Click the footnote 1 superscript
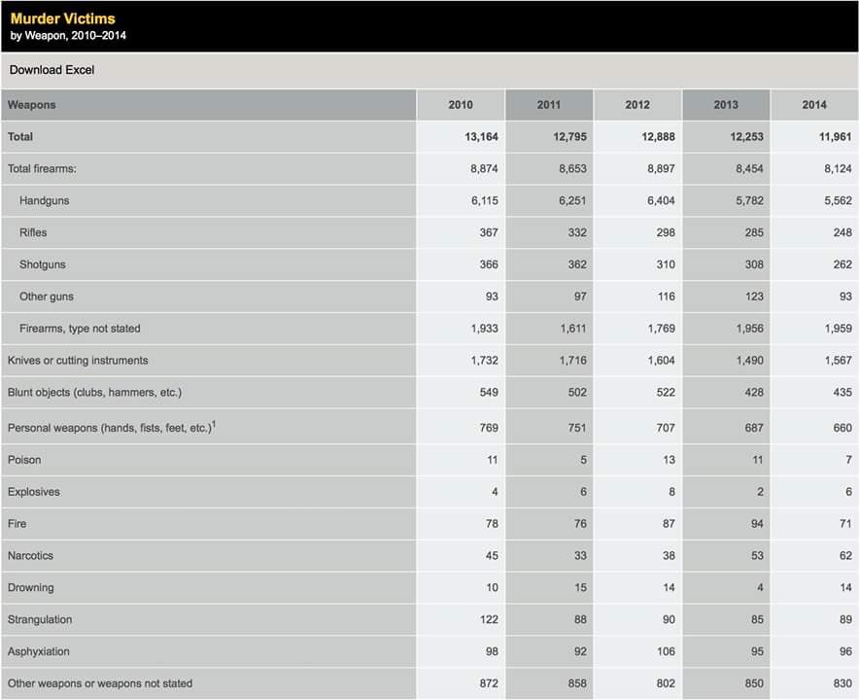Screen dimensions: 859x700 (214, 424)
